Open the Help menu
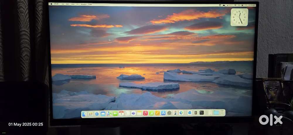The image size is (293, 135). [90, 4]
